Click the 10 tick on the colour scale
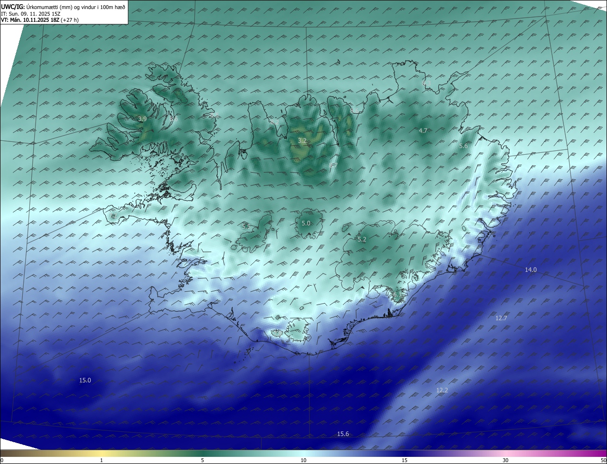The image size is (607, 464). [303, 460]
